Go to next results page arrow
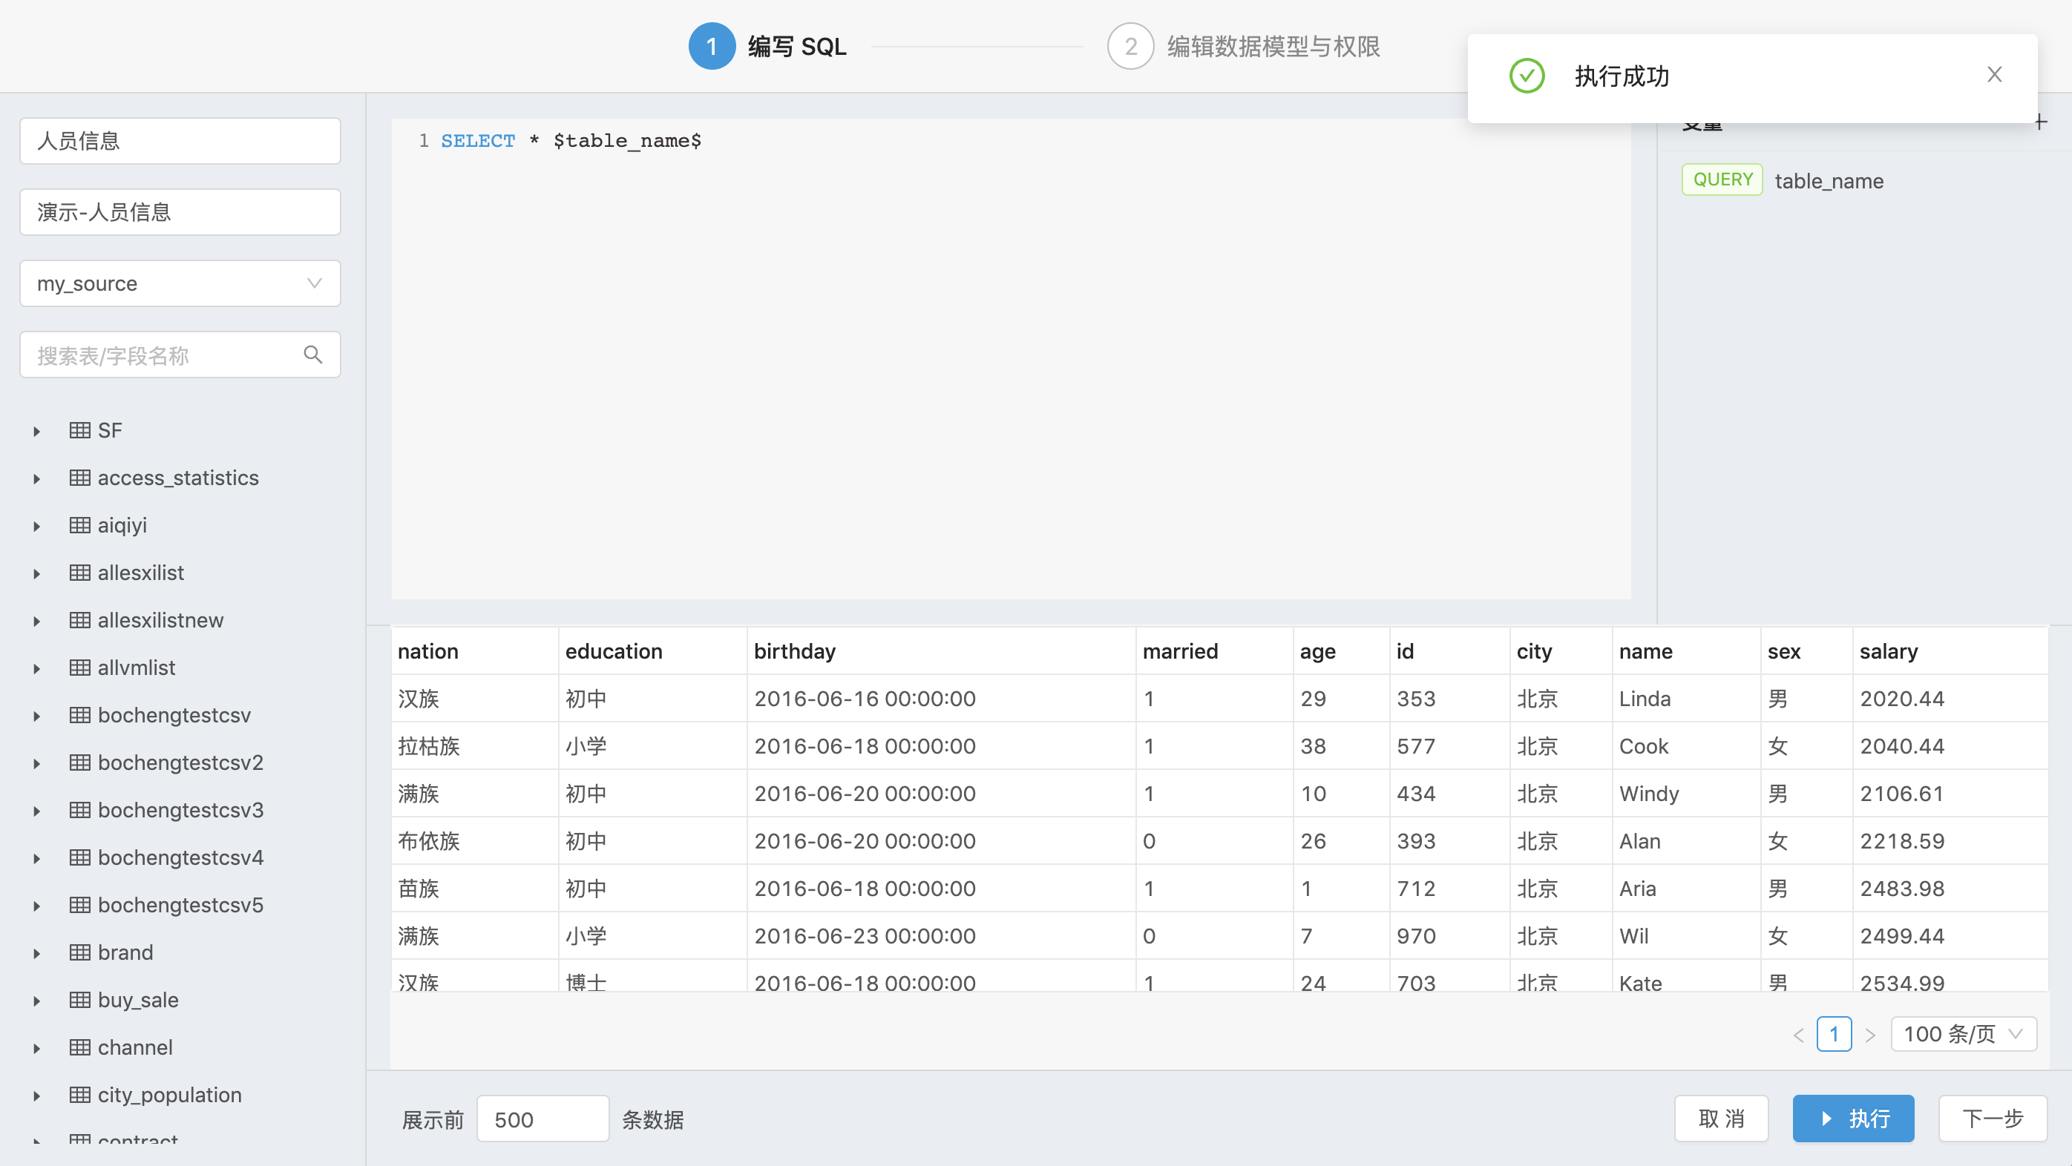 click(x=1870, y=1035)
